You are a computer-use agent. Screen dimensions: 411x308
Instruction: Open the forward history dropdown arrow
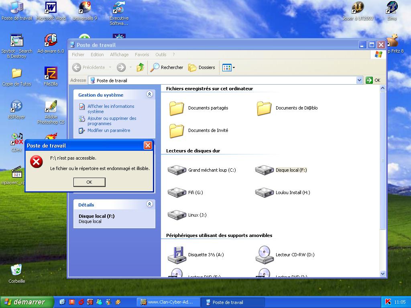[x=130, y=67]
